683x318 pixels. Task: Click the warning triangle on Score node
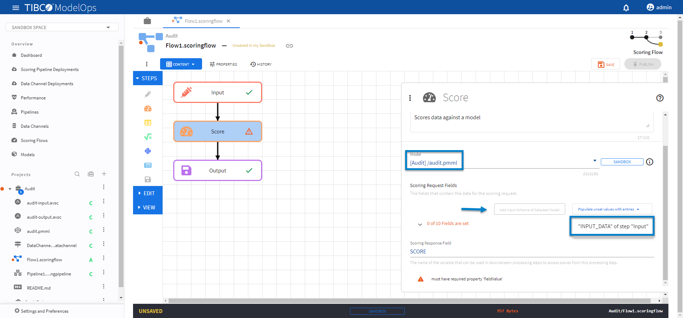coord(249,132)
